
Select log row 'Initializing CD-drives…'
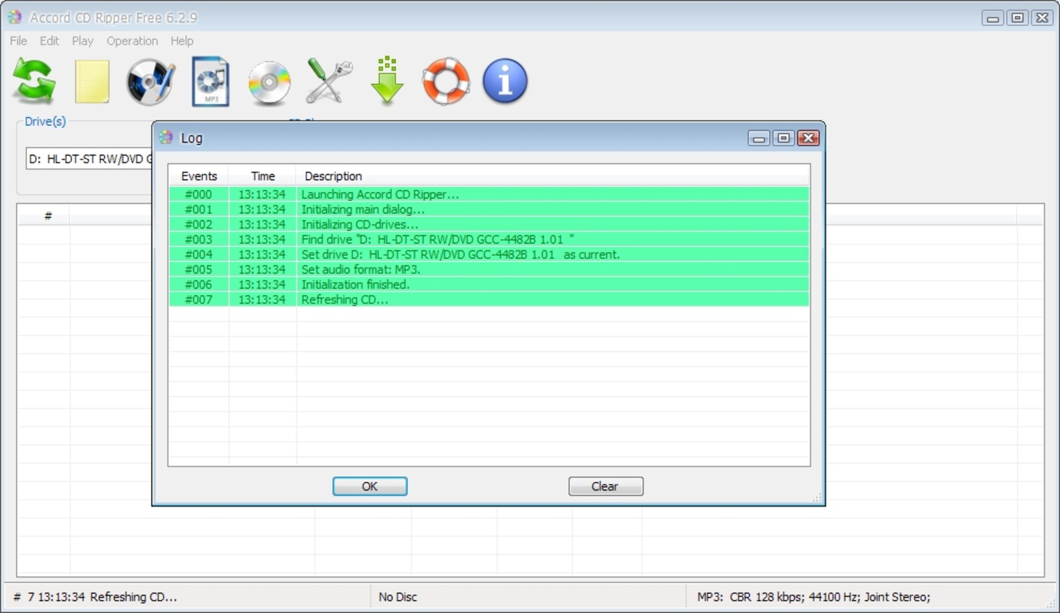tap(489, 225)
